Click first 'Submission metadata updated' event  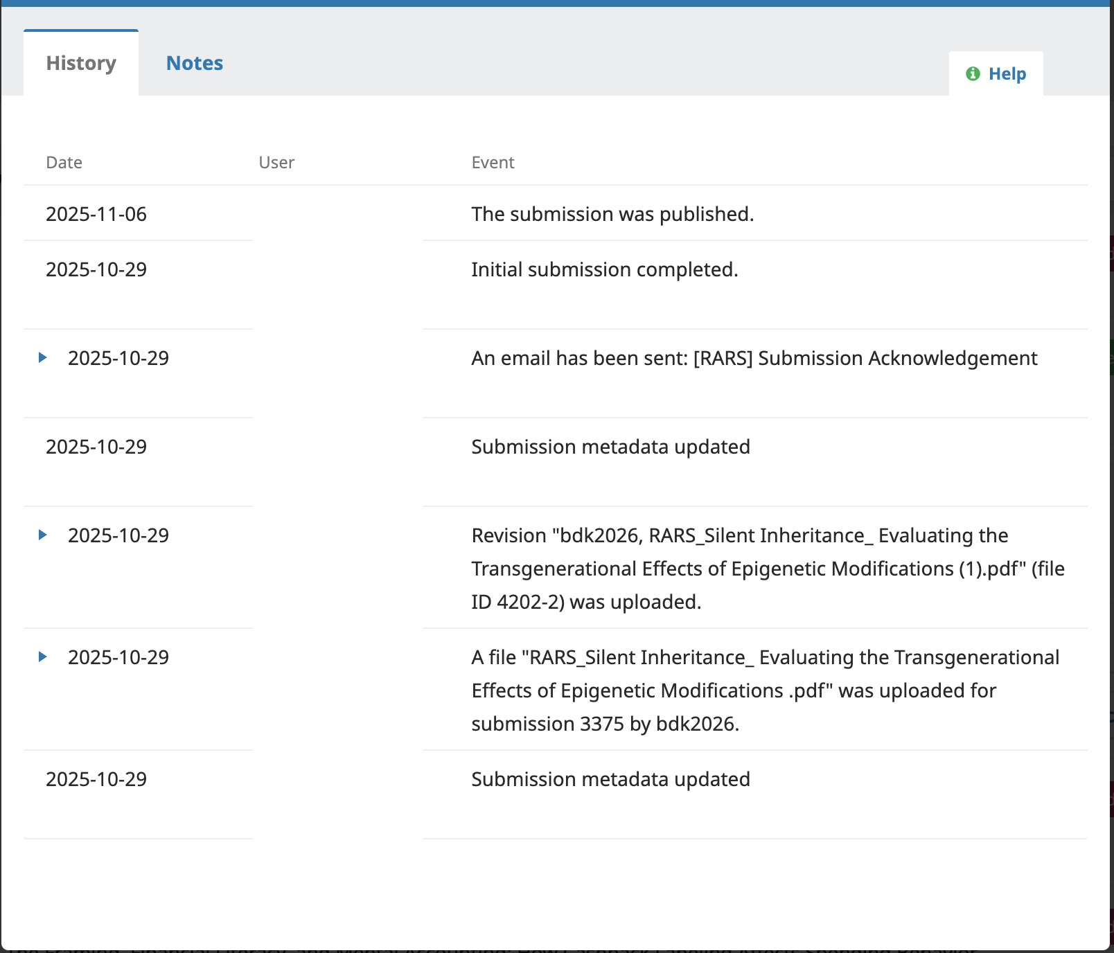(610, 447)
